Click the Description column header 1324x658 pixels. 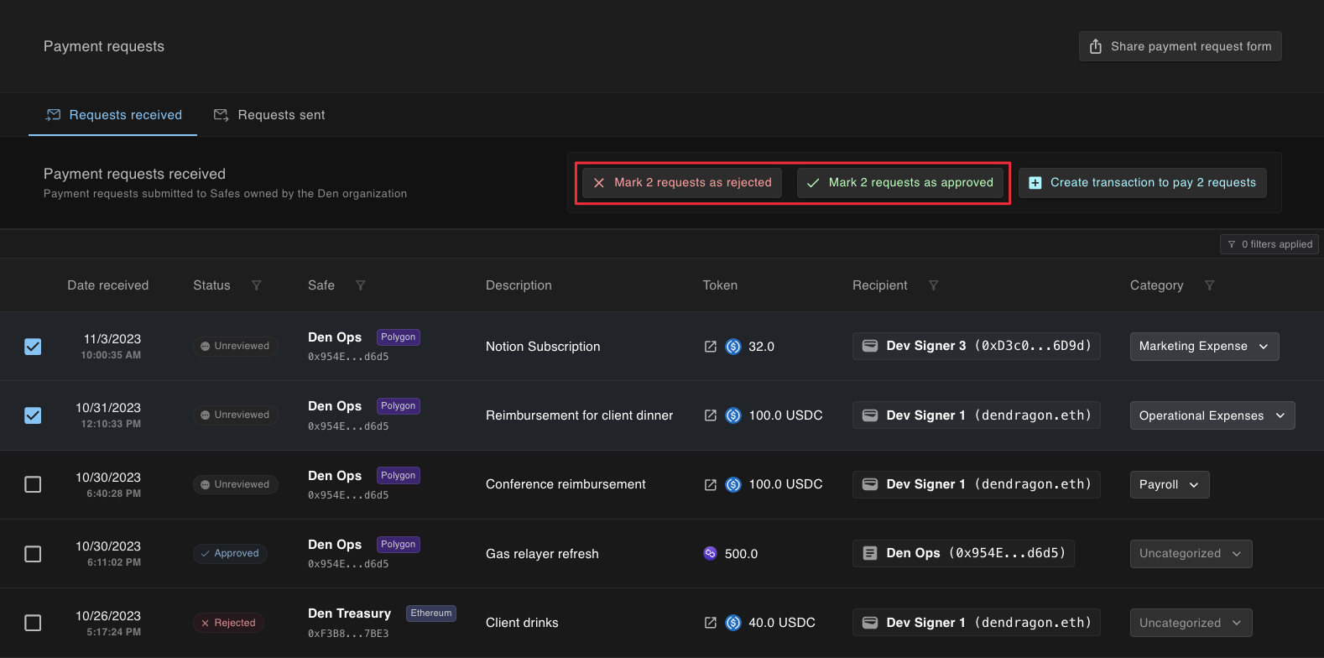[x=519, y=285]
